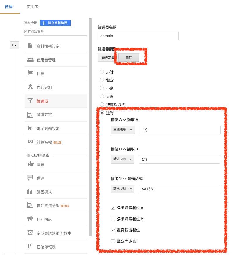
Task: Click the document icon beside 資料檢視設定
Action: (x=30, y=46)
